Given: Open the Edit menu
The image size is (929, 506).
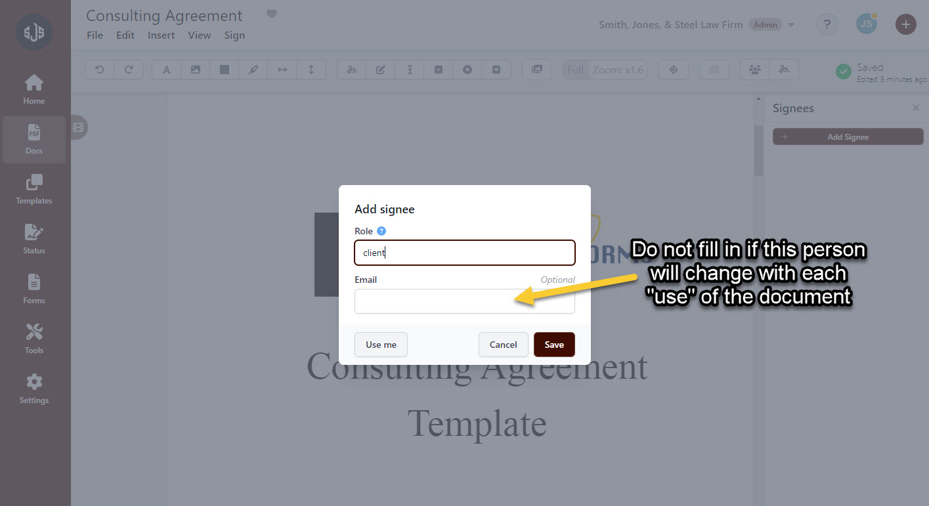Looking at the screenshot, I should tap(125, 35).
